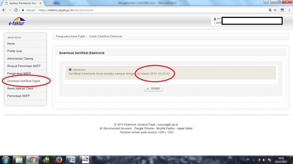The height and width of the screenshot is (164, 293).
Task: Click the IN language indicator
Action: click(248, 159)
